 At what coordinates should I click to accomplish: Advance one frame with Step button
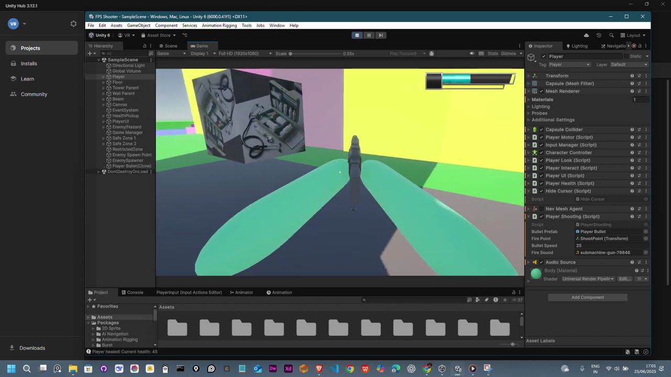pos(381,35)
